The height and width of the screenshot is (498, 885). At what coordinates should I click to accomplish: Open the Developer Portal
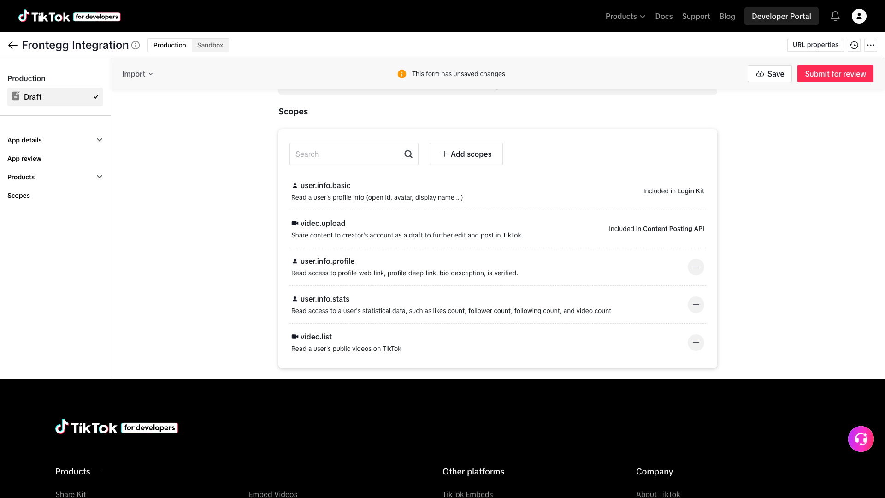(x=781, y=16)
